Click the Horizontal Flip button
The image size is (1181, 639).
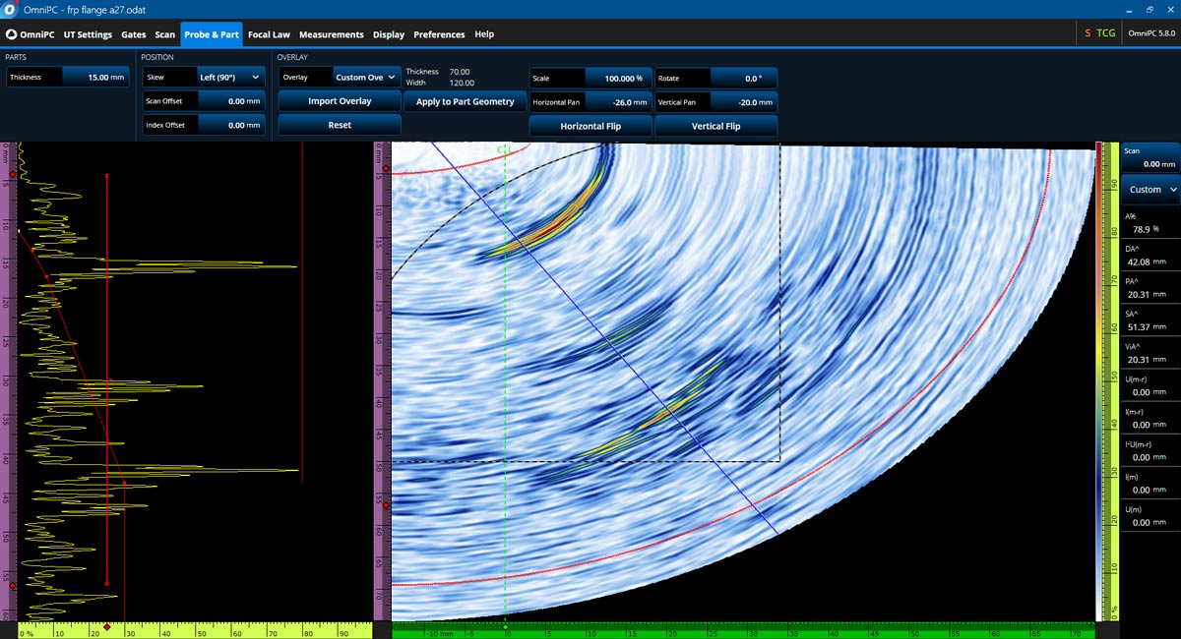(590, 126)
